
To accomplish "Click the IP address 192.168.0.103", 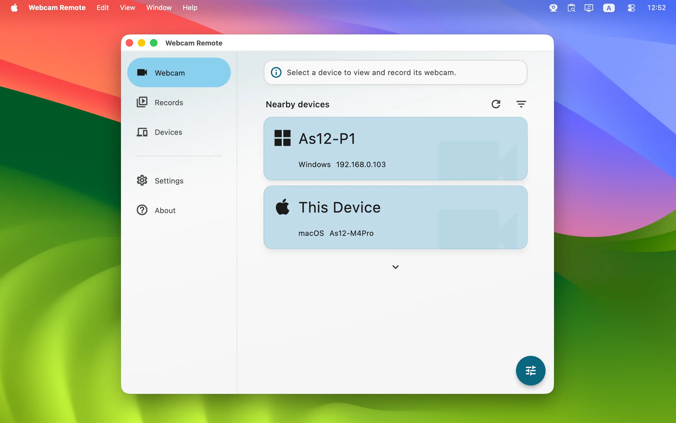I will [x=361, y=164].
